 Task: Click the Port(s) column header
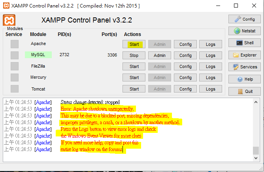109,34
